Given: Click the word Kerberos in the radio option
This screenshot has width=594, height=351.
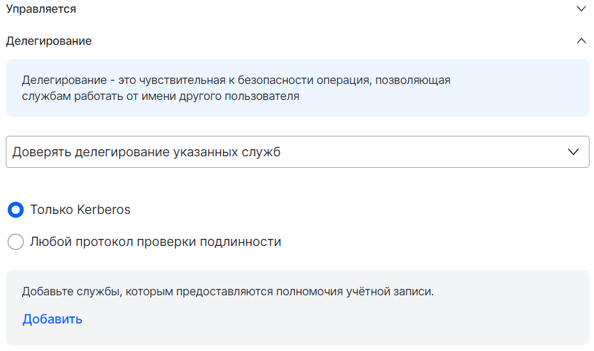Looking at the screenshot, I should 104,209.
